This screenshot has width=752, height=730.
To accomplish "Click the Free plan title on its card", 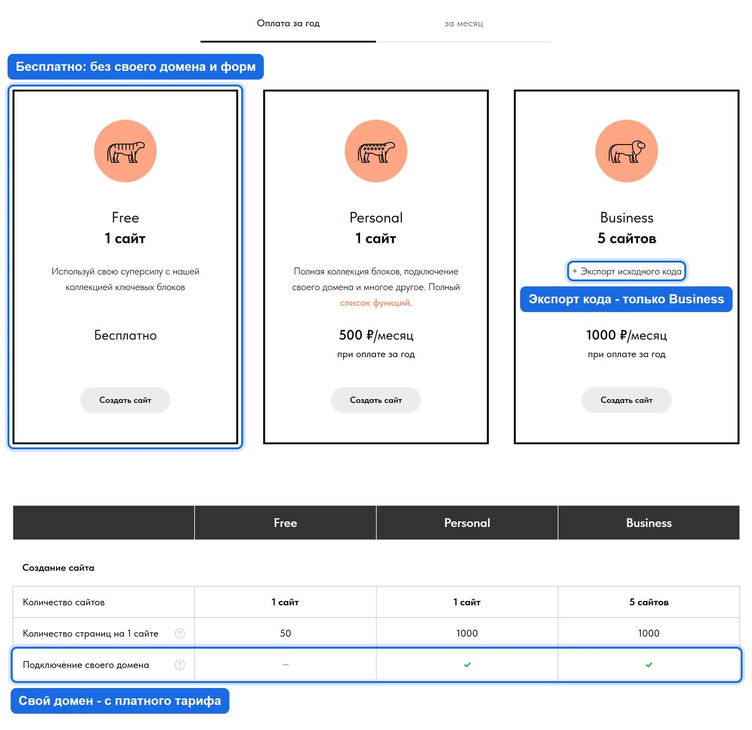I will [x=125, y=218].
